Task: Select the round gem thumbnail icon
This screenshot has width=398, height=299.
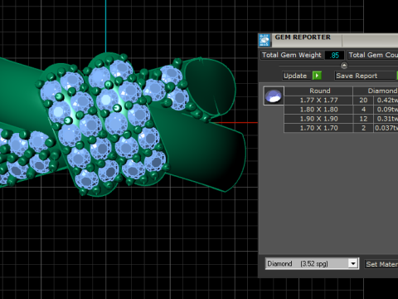Action: pyautogui.click(x=274, y=96)
